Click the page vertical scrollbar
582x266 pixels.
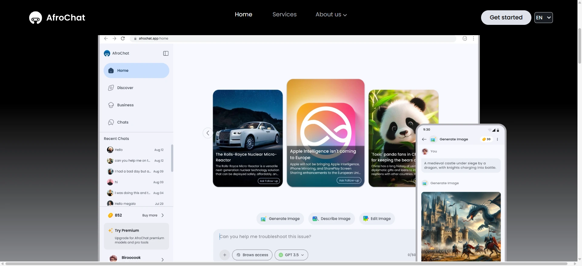point(580,45)
